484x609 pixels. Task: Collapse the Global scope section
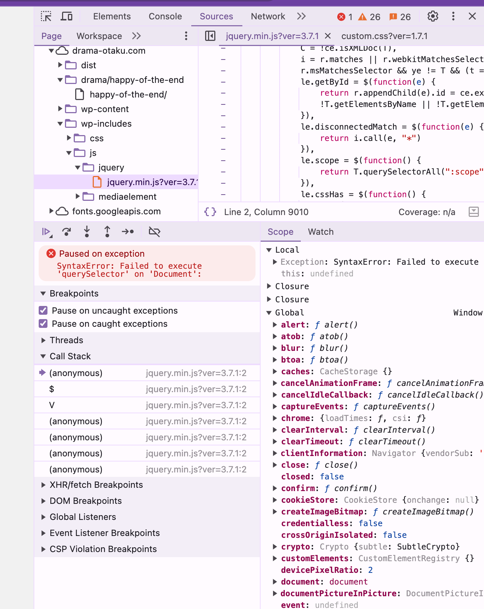(x=269, y=313)
